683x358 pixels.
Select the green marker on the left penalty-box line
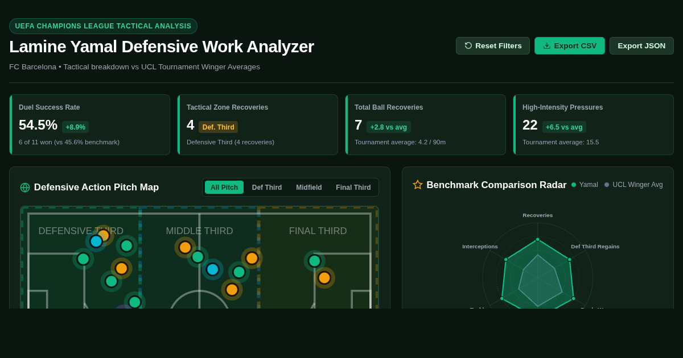tap(83, 259)
